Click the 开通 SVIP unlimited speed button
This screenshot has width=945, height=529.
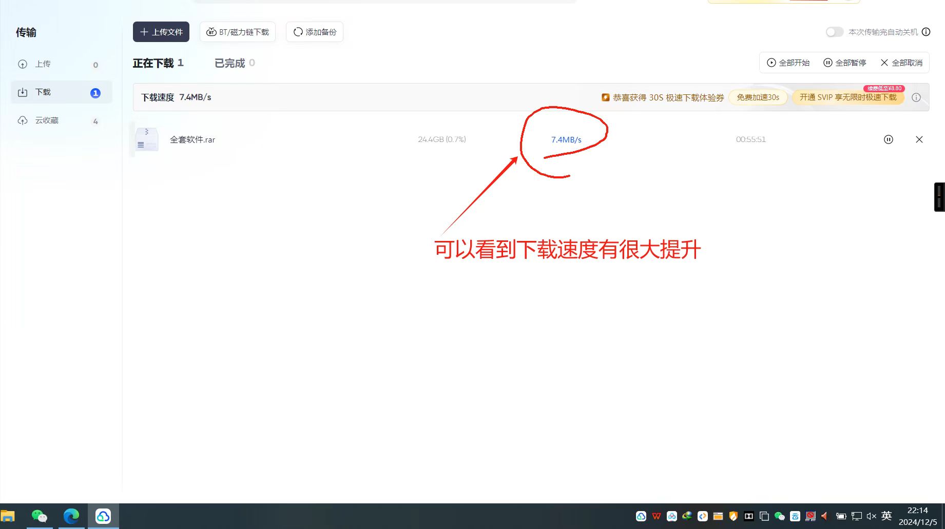pos(847,97)
